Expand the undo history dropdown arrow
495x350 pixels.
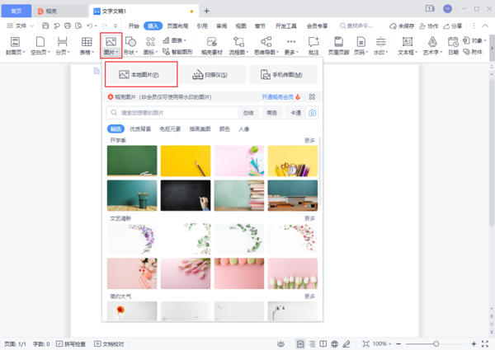coord(96,26)
